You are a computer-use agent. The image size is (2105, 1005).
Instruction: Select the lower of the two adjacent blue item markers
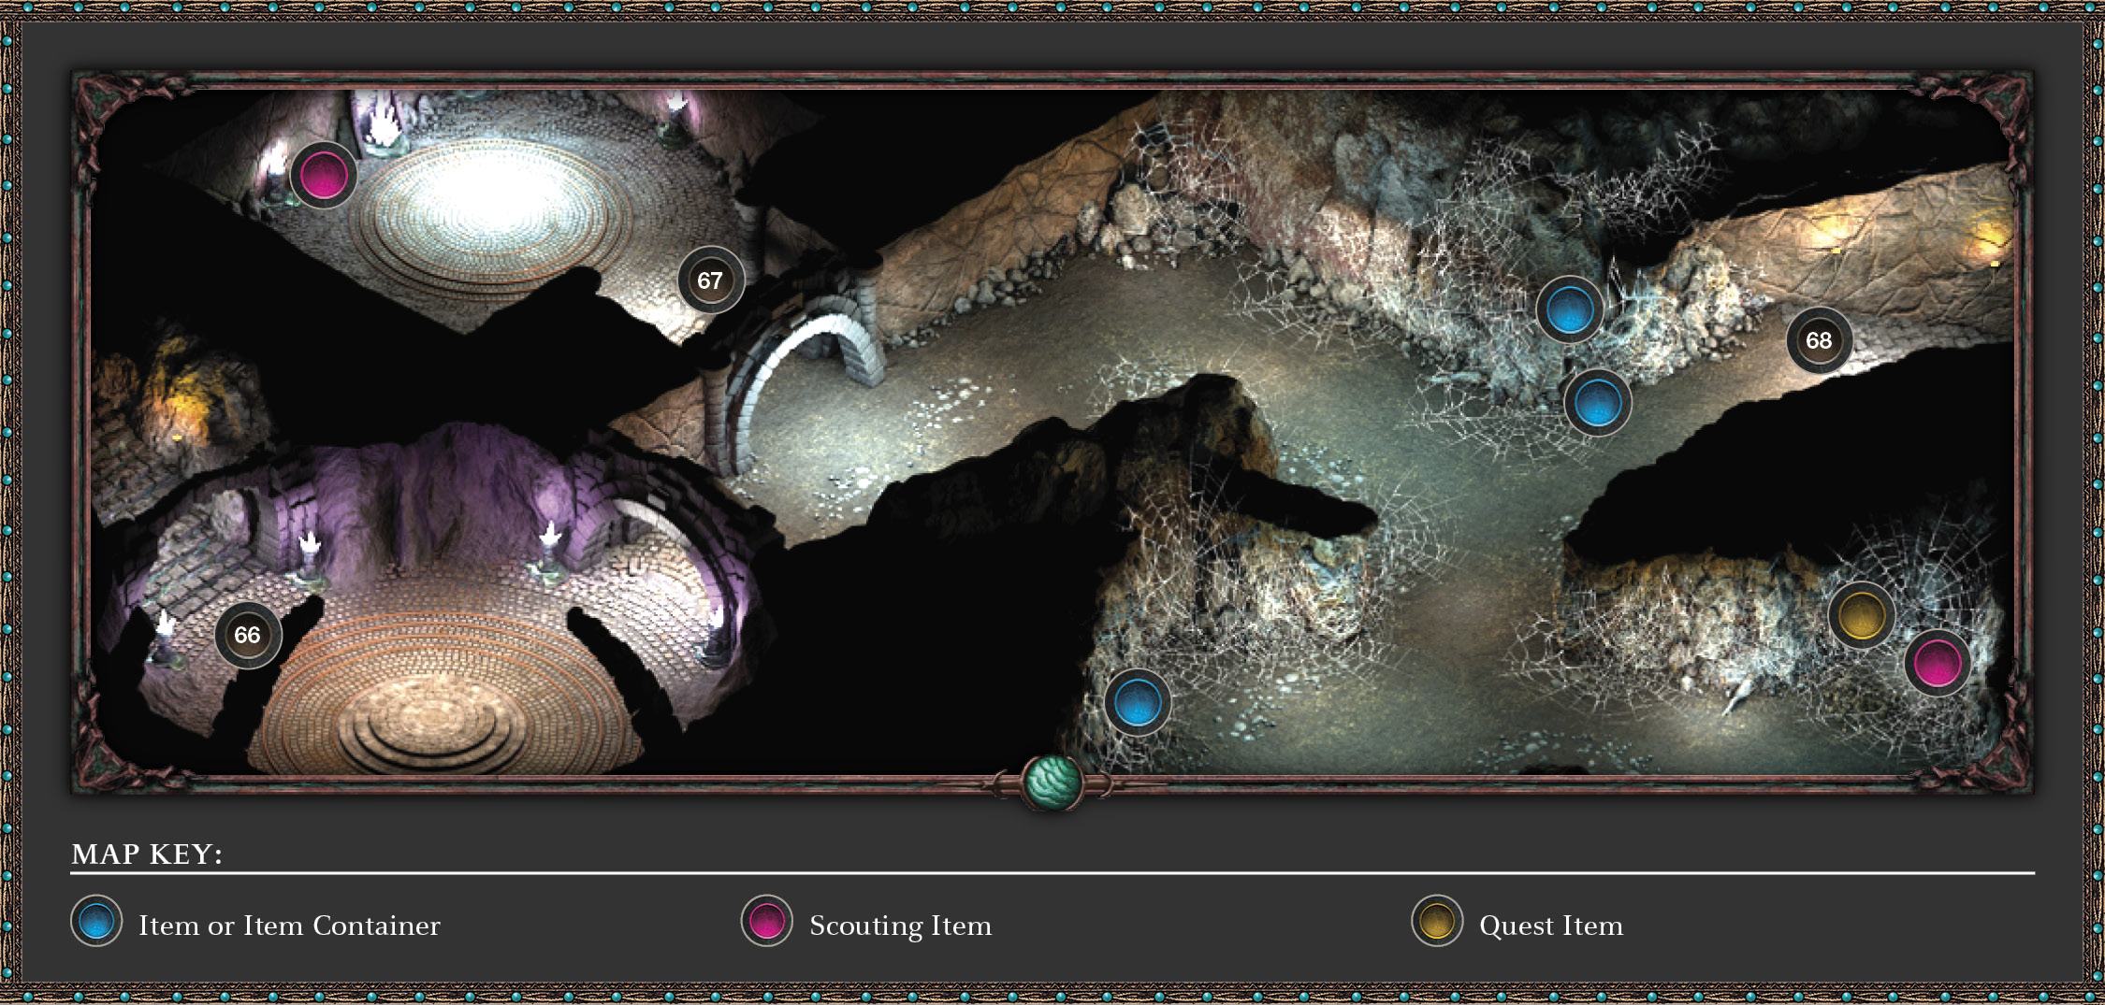pos(1598,403)
